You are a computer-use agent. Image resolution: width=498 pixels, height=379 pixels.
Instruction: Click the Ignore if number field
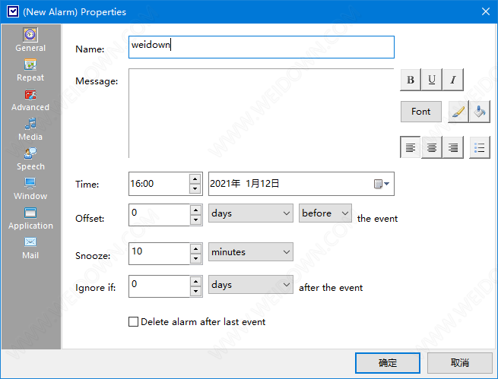pos(159,286)
